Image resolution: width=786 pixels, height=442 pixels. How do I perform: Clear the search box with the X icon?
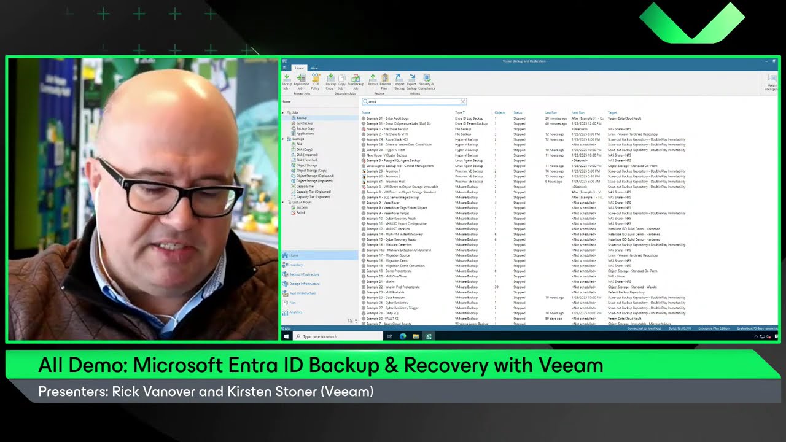tap(462, 102)
